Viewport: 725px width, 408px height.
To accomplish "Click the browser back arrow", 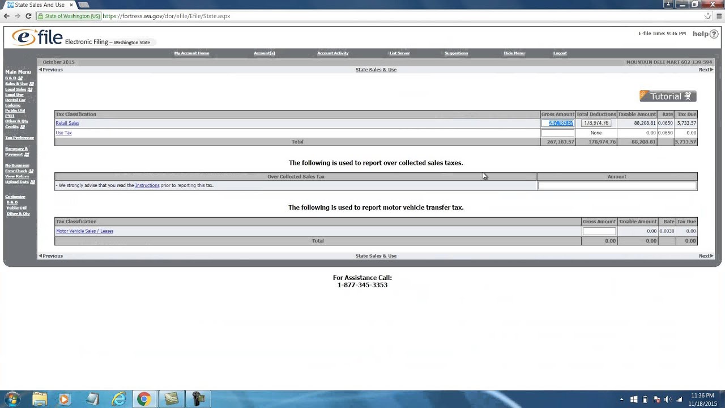I will 6,16.
